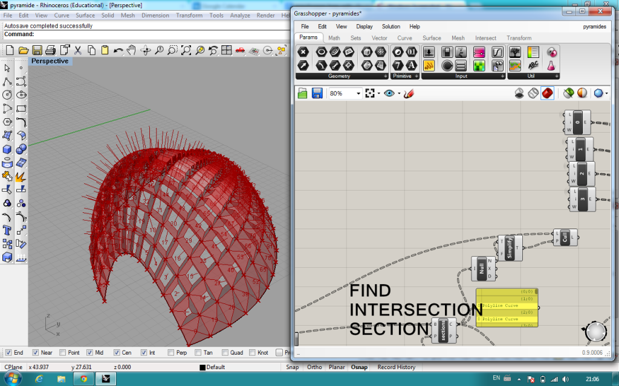
Task: Open the Solution menu in Grasshopper
Action: click(x=391, y=27)
